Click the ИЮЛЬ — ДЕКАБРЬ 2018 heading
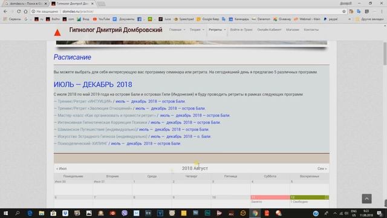This screenshot has width=387, height=218. (x=93, y=85)
